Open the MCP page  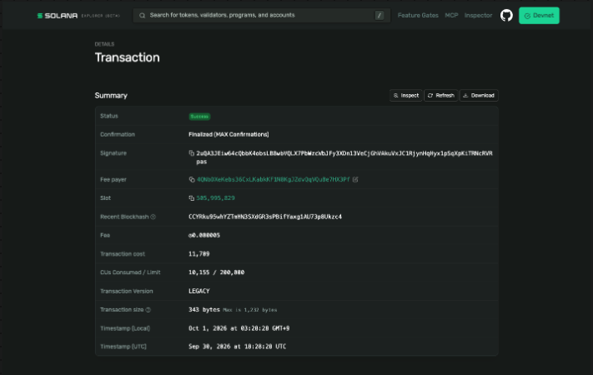[x=451, y=16]
